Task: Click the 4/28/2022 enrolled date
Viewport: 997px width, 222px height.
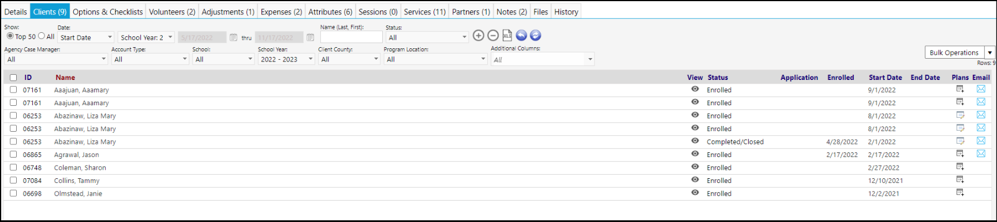Action: (842, 142)
